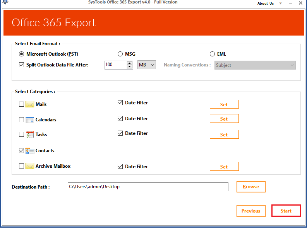Viewport: 307px width, 228px height.
Task: Decrease split size with down arrow
Action: click(x=130, y=67)
